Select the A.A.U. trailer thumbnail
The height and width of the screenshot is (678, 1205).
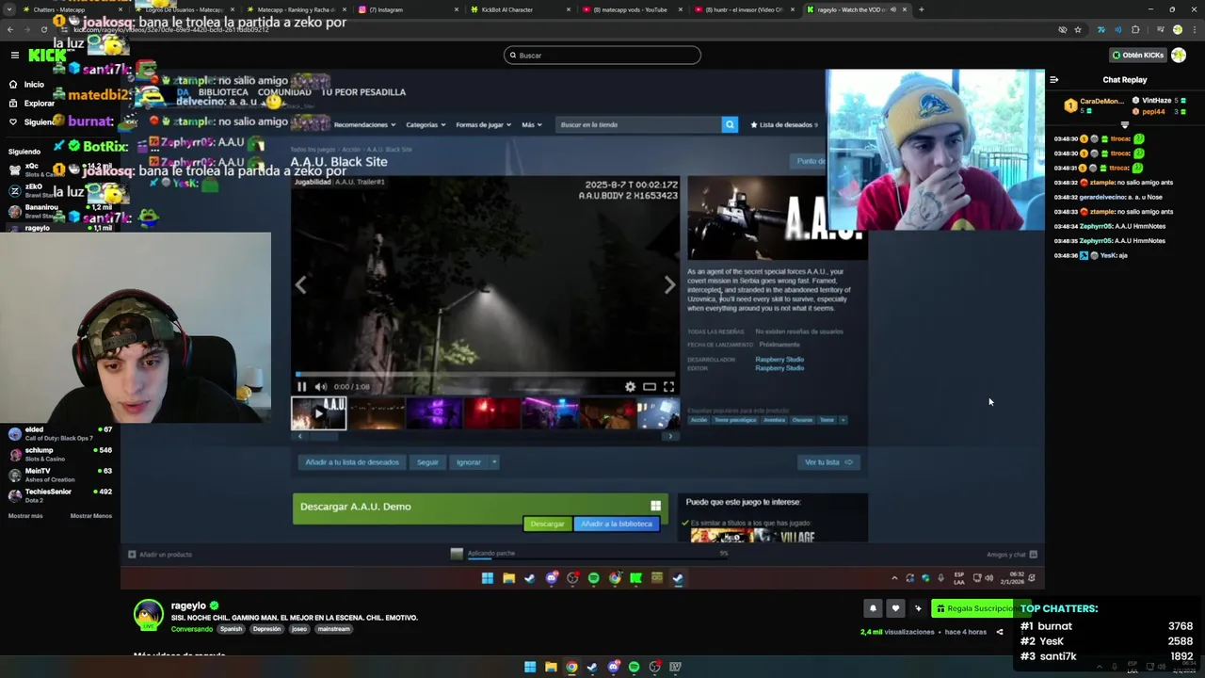pyautogui.click(x=318, y=413)
